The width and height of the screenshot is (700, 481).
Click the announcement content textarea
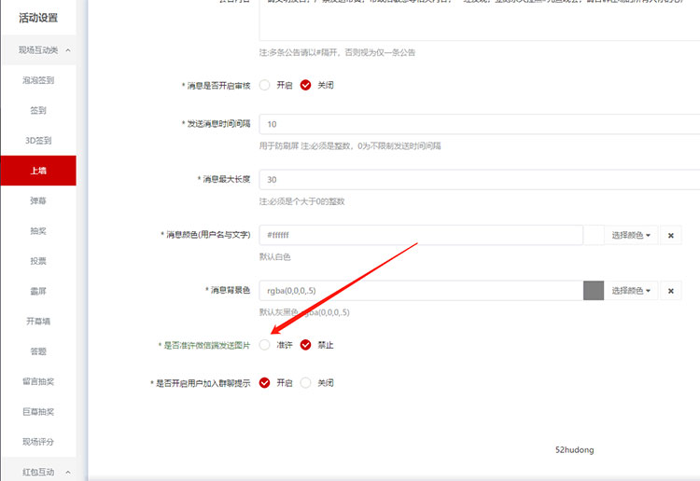(480, 21)
